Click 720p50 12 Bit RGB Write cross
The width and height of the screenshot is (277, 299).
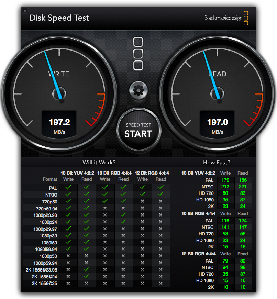click(x=142, y=201)
